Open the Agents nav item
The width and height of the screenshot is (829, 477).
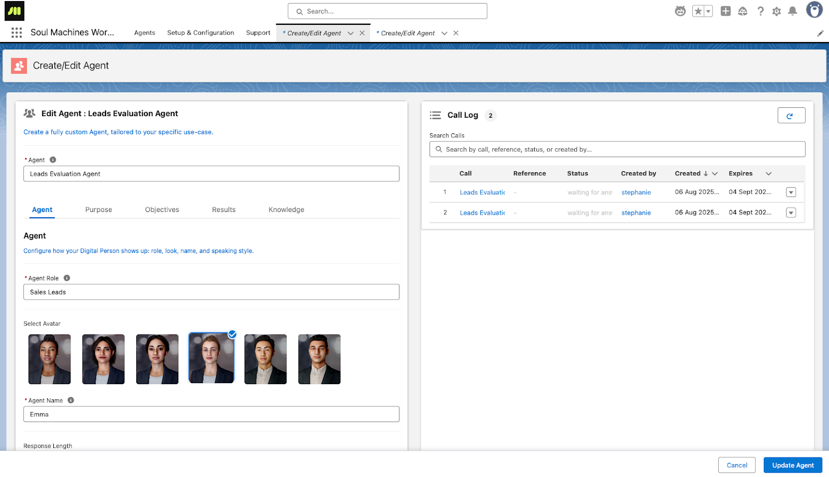point(145,33)
